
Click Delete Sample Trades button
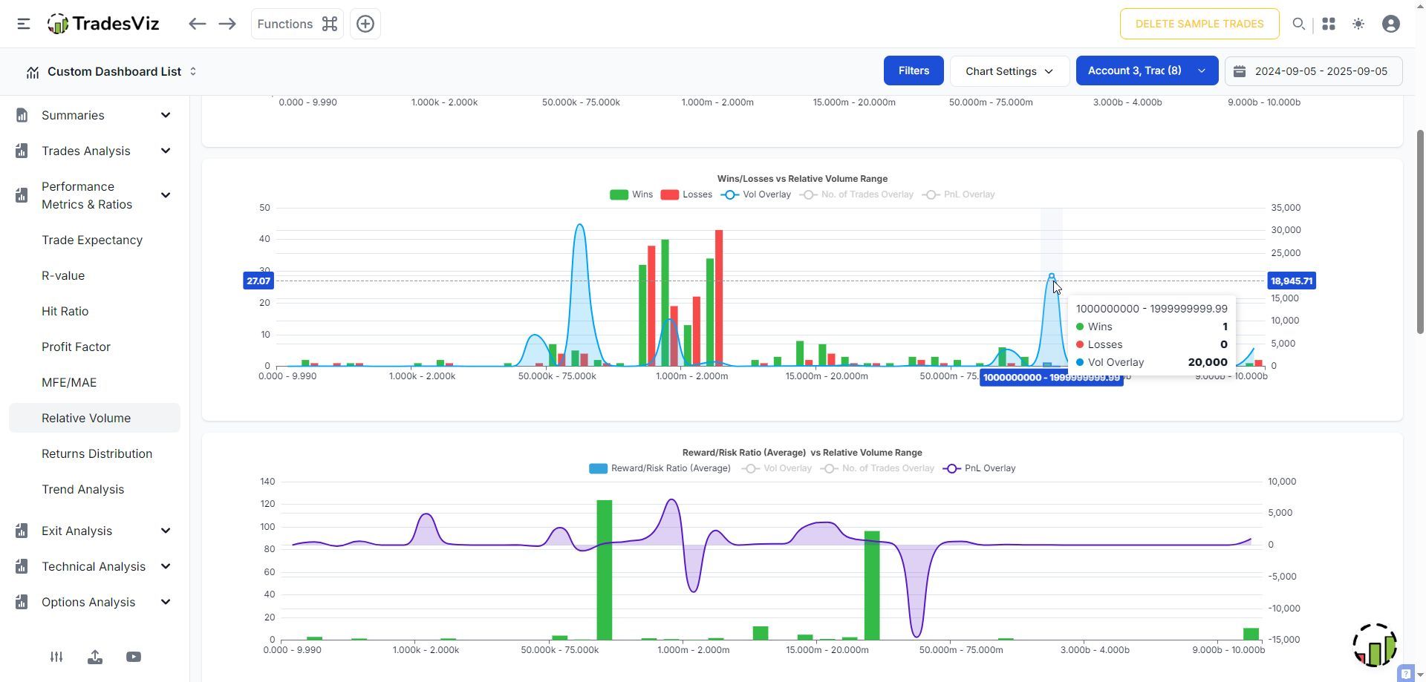pos(1199,24)
